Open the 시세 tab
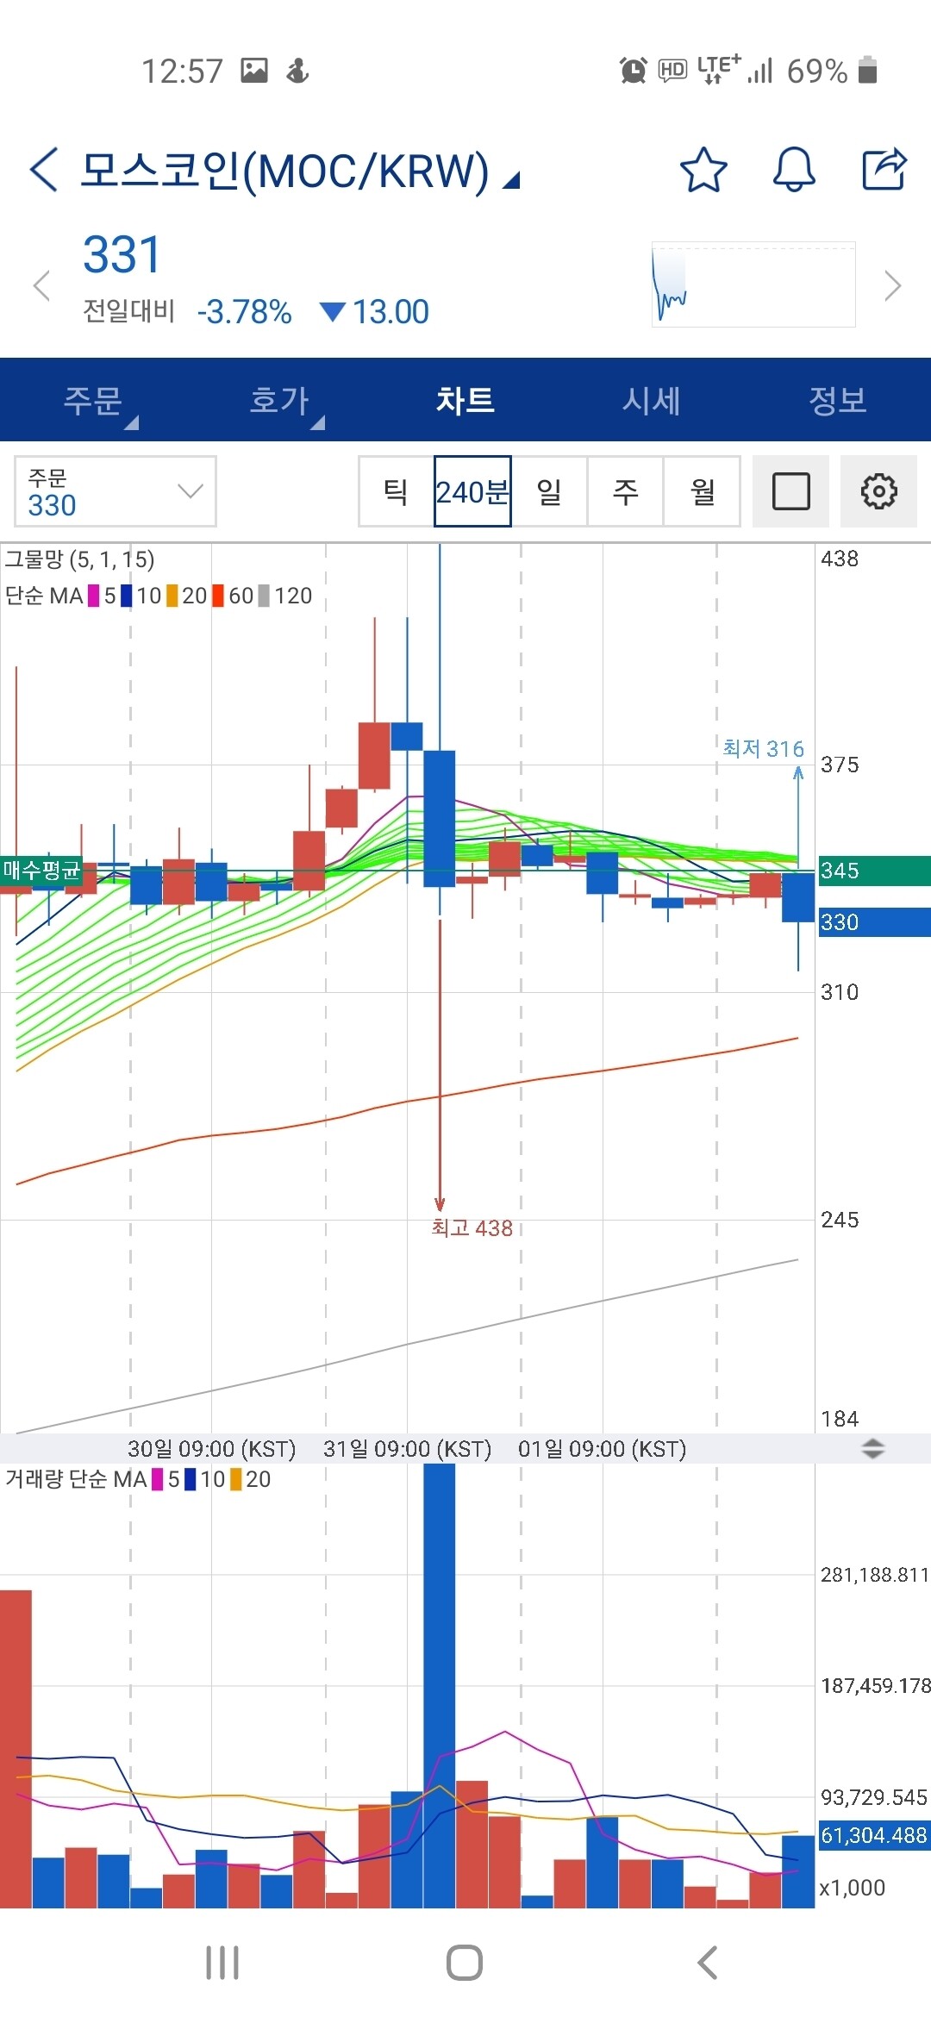 tap(652, 400)
